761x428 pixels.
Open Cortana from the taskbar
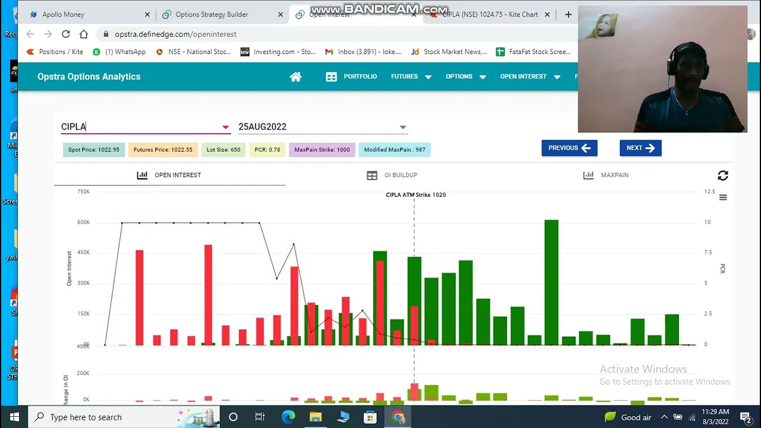pos(233,417)
